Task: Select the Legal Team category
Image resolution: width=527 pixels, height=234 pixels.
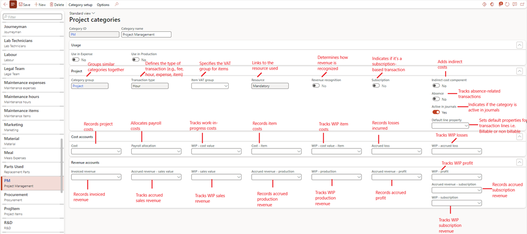Action: click(32, 71)
